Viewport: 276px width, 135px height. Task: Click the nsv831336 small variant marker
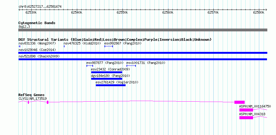19,46
